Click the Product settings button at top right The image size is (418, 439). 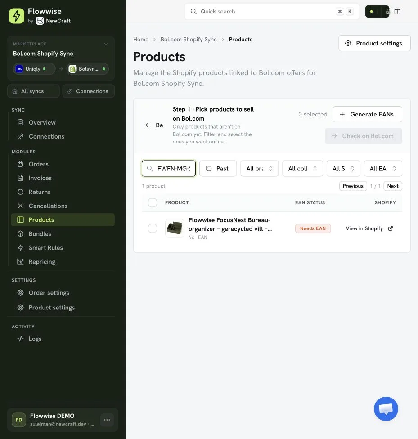click(374, 43)
